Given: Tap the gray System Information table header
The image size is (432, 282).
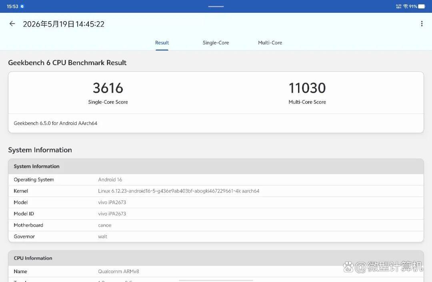Looking at the screenshot, I should click(x=216, y=167).
